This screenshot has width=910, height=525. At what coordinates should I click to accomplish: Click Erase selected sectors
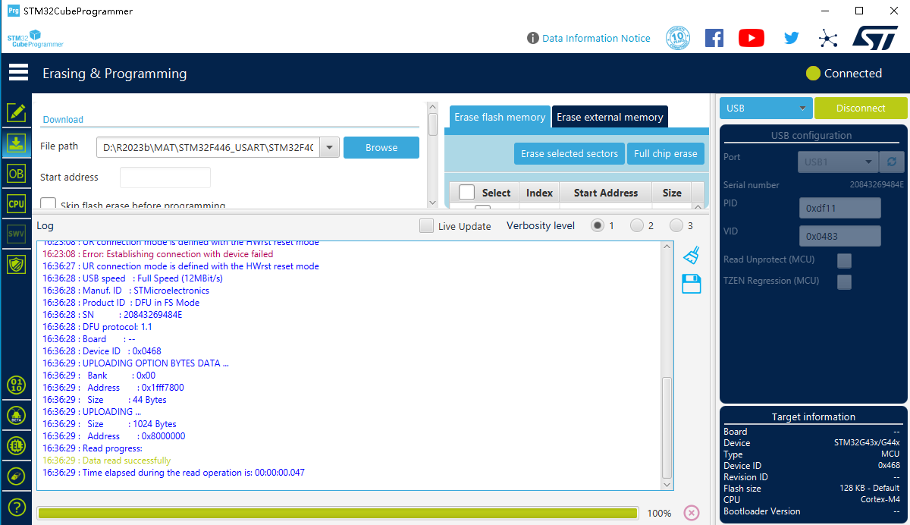click(x=570, y=153)
